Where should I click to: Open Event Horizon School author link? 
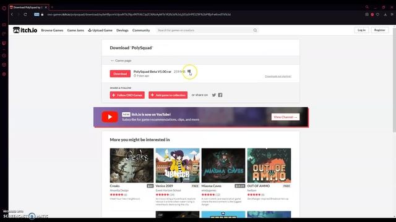(x=168, y=191)
